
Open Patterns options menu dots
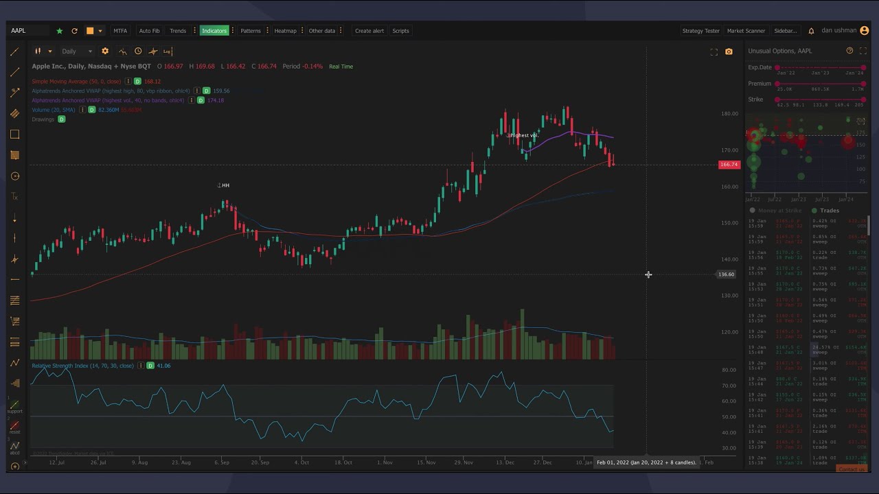pos(266,31)
